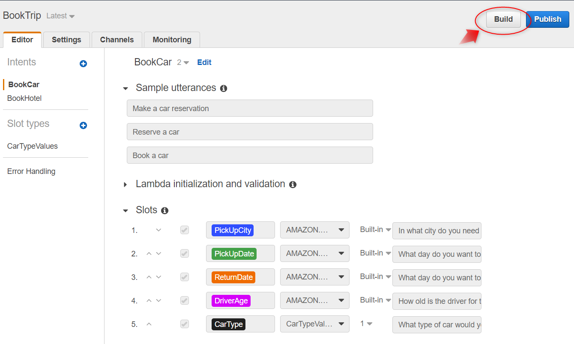Image resolution: width=574 pixels, height=344 pixels.
Task: Open the BookTrip Latest version dropdown
Action: 60,16
